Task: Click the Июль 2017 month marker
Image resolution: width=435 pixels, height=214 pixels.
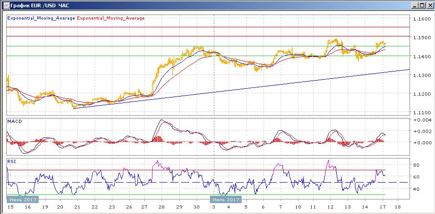Action: click(x=226, y=199)
